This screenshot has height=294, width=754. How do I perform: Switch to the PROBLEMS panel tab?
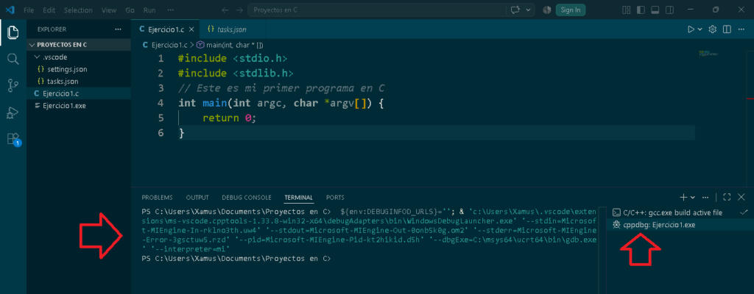tap(157, 198)
